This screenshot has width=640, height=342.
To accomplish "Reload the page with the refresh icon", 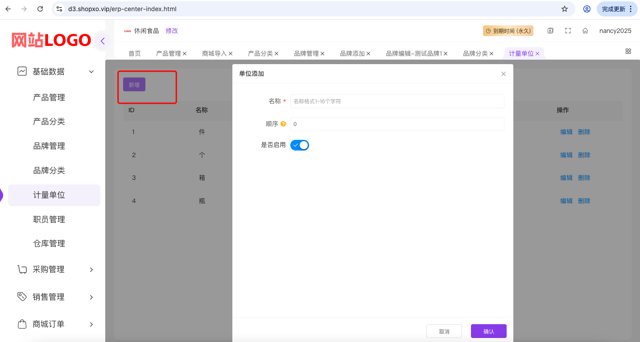I will 40,9.
